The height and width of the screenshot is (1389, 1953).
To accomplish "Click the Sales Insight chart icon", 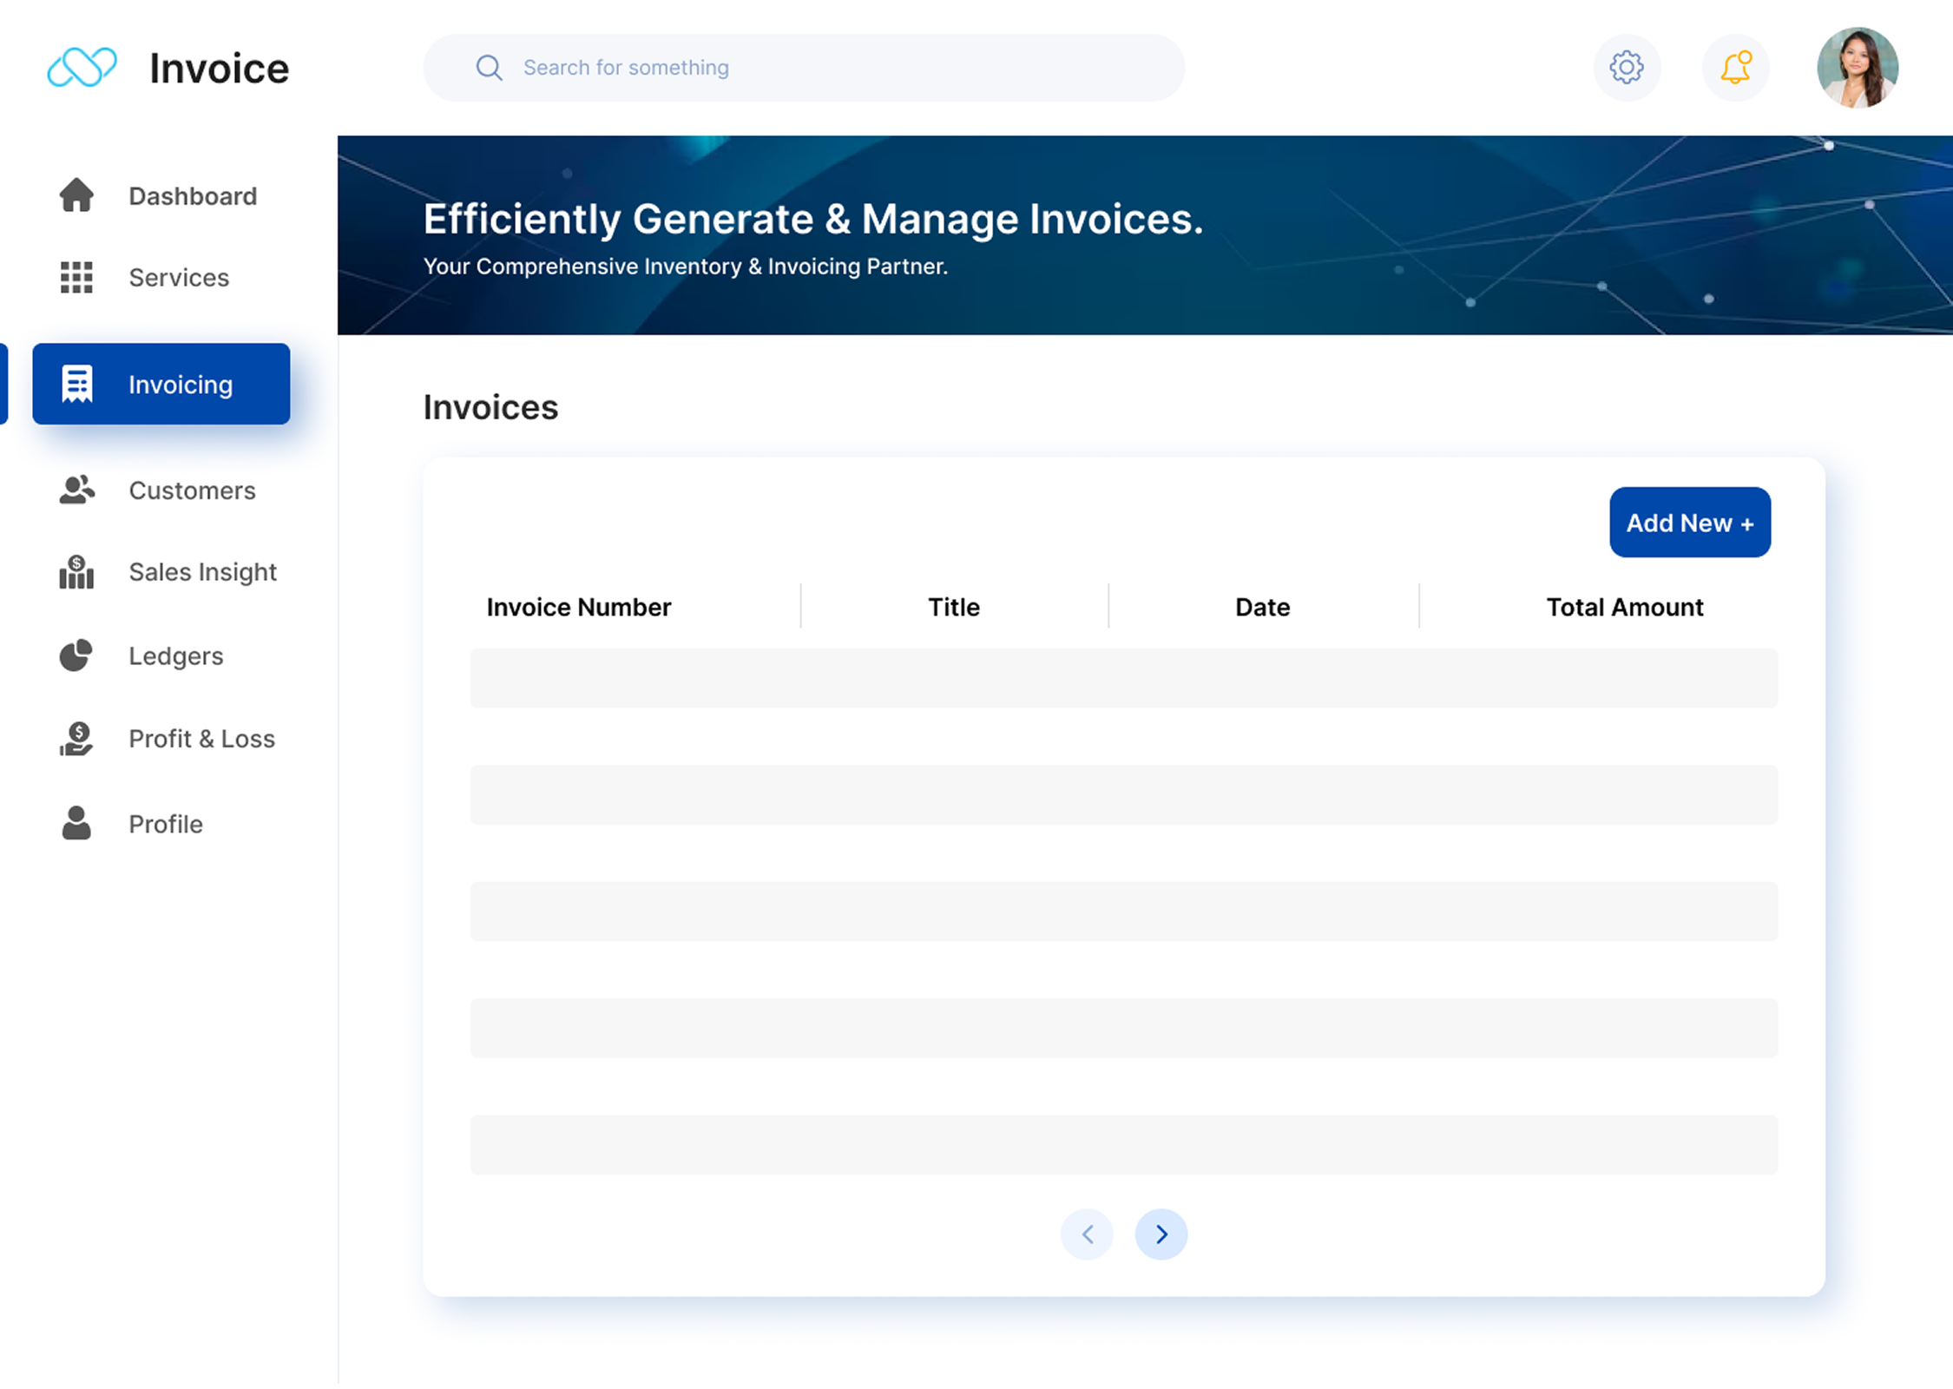I will [x=76, y=572].
